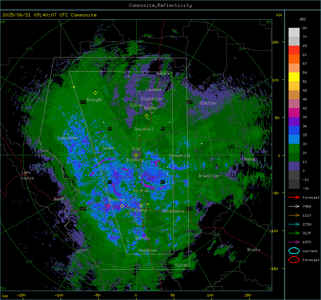Click the white 09EA arrow icon
The width and height of the screenshot is (321, 300).
(294, 207)
